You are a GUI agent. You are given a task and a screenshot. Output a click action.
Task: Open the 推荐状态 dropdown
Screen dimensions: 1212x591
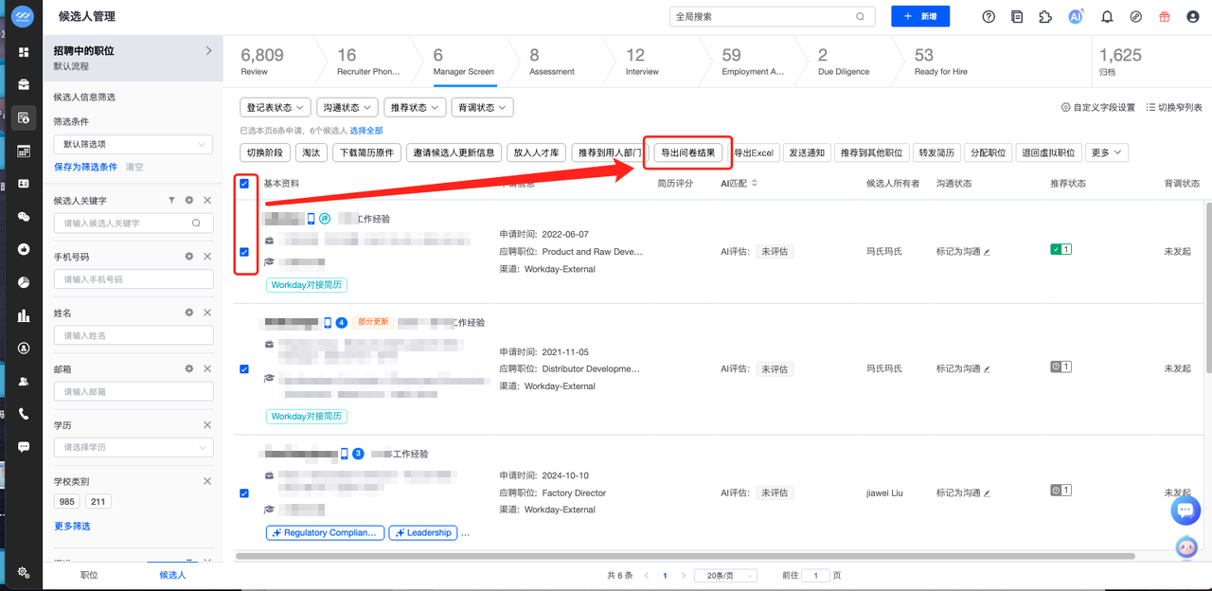[x=415, y=107]
